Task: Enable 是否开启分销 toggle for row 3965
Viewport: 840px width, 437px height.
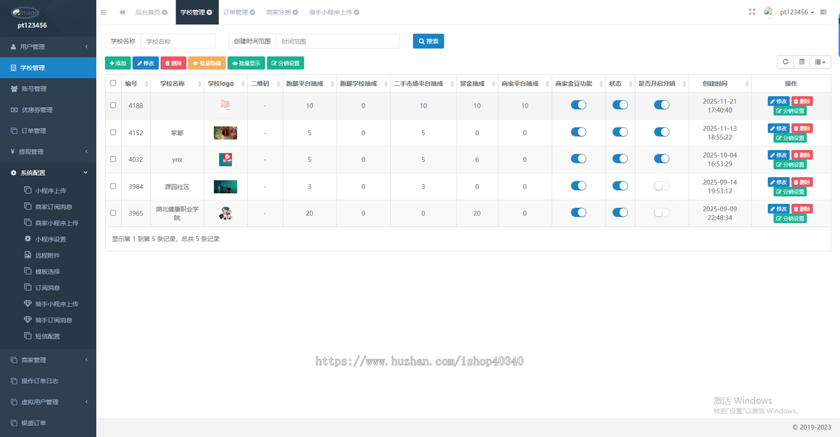Action: (661, 212)
